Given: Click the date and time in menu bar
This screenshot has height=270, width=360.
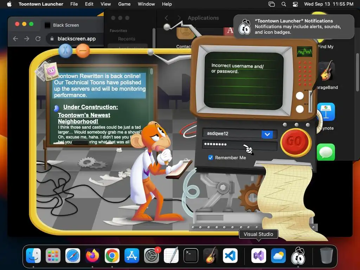Looking at the screenshot, I should point(329,4).
